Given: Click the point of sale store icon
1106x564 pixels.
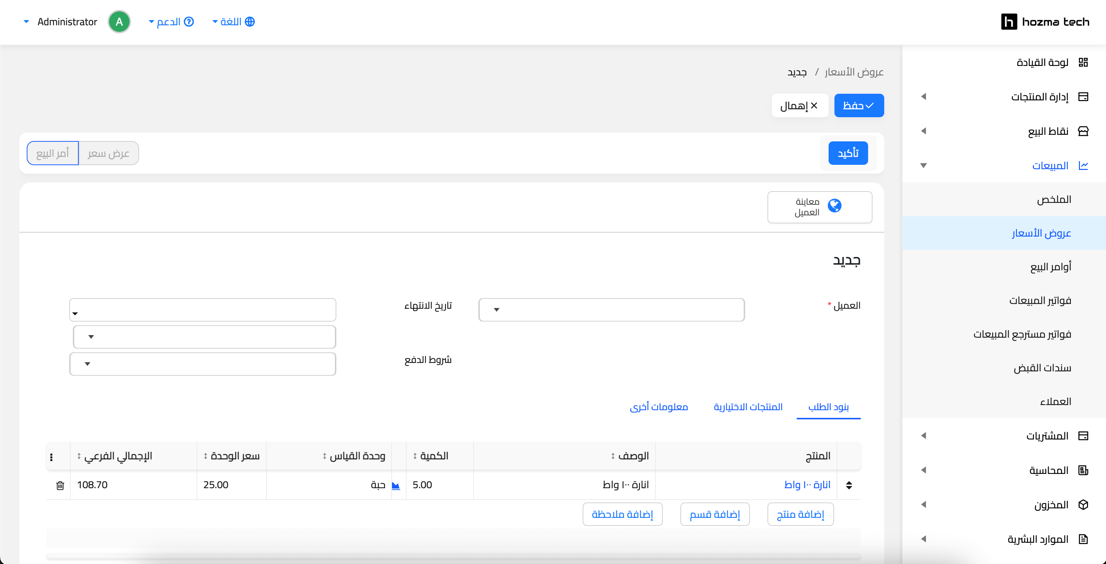Looking at the screenshot, I should pyautogui.click(x=1083, y=131).
